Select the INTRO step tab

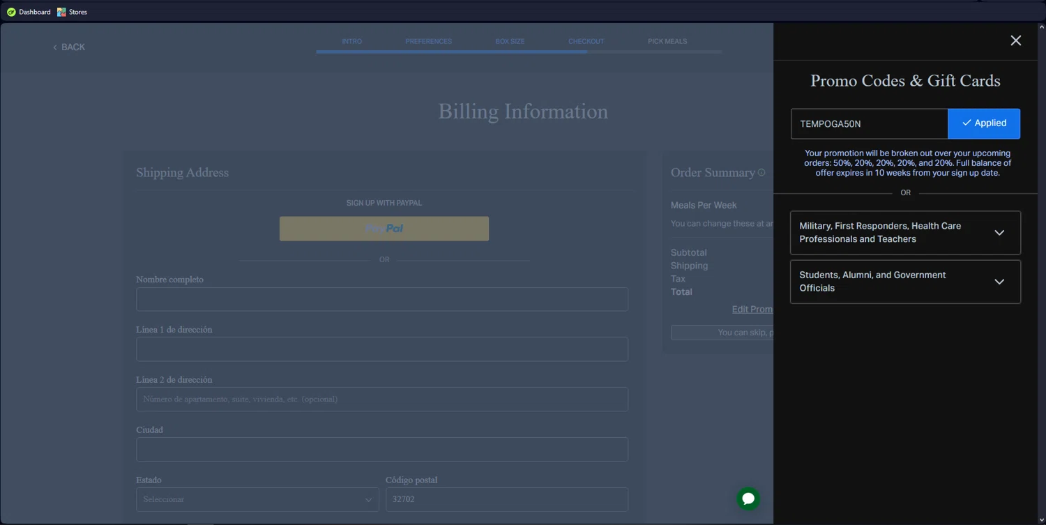(351, 42)
